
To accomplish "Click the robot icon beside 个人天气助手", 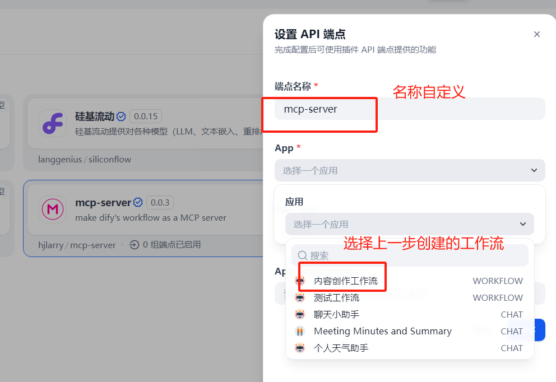I will pyautogui.click(x=300, y=348).
